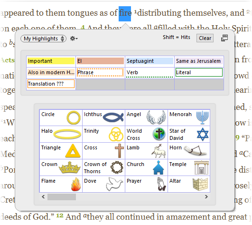The image size is (252, 225).
Task: Open the gear settings menu
Action: point(74,39)
